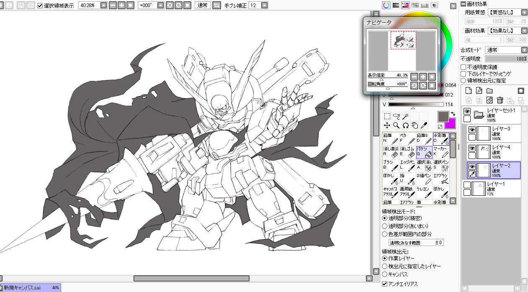Image resolution: width=528 pixels, height=292 pixels.
Task: Create a new normal layer
Action: click(x=469, y=91)
